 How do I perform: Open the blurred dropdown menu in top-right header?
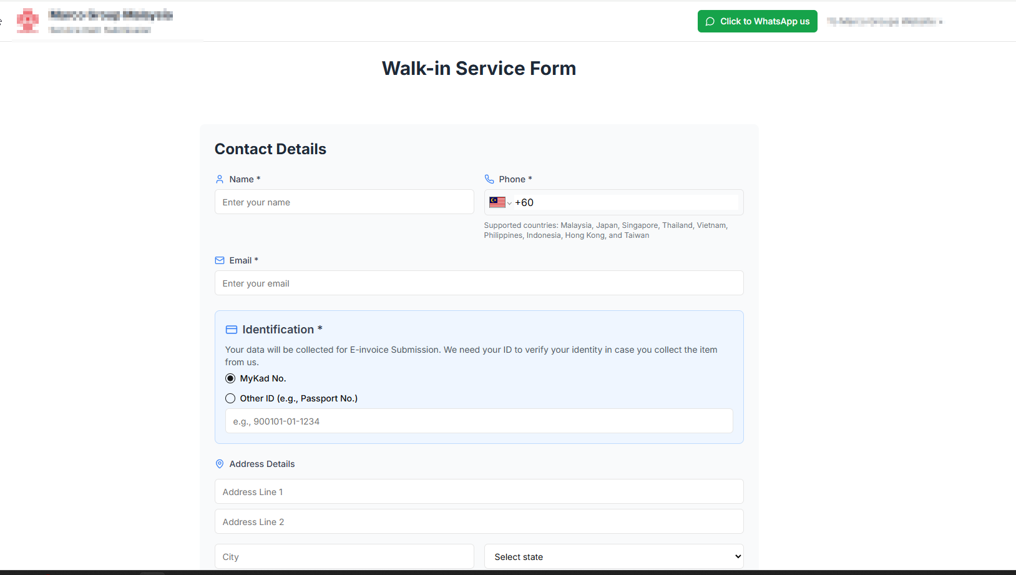(x=885, y=21)
